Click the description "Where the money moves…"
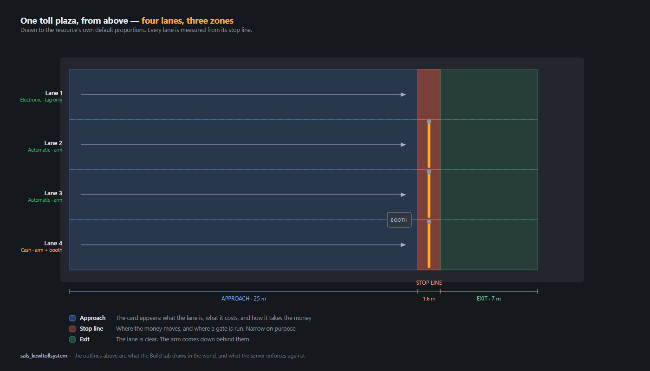 pos(206,329)
